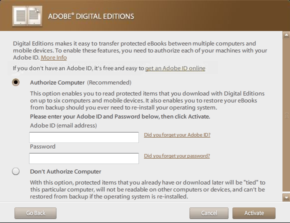Select the Authorize Computer radio button
Image resolution: width=290 pixels, height=223 pixels.
(x=15, y=82)
